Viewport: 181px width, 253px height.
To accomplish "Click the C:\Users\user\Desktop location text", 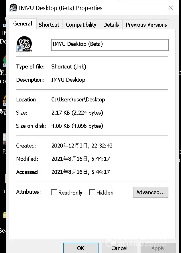I will point(78,100).
